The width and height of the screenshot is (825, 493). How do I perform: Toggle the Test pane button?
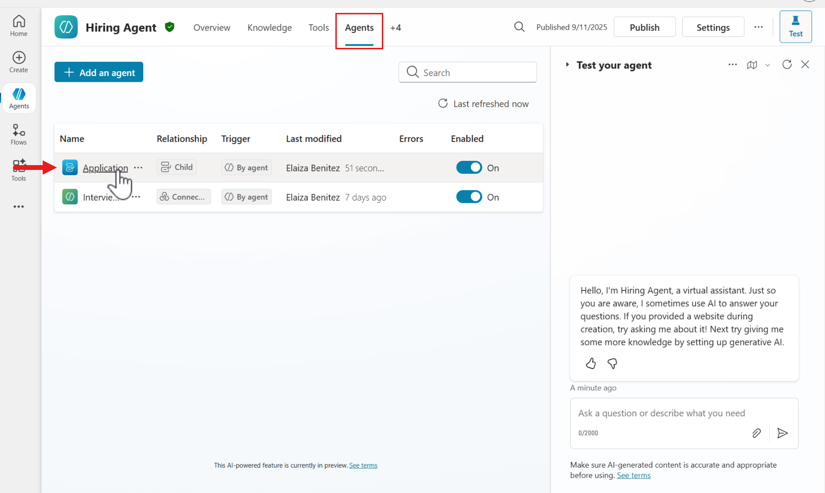click(x=795, y=27)
